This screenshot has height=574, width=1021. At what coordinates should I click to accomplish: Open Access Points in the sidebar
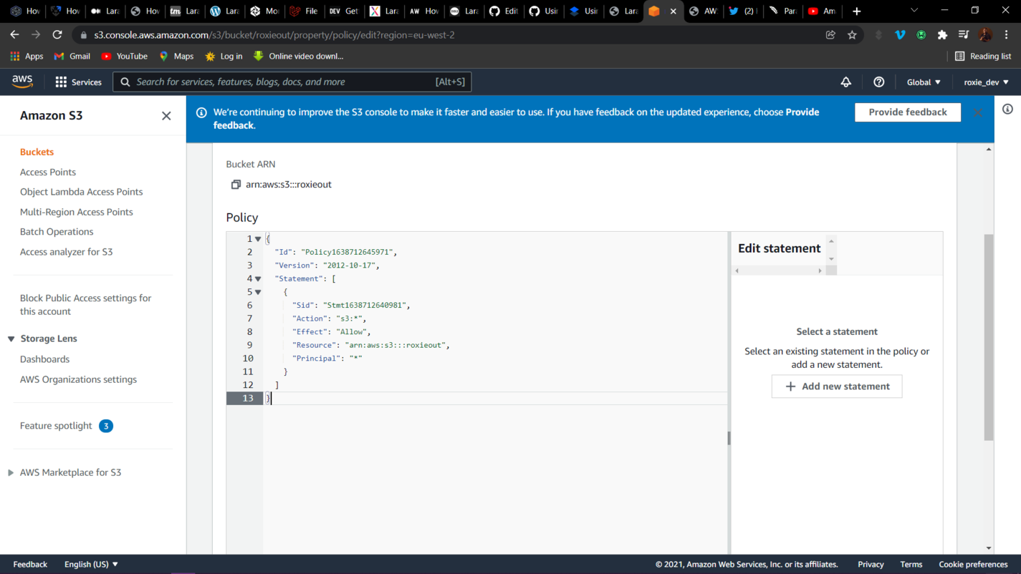click(x=48, y=172)
